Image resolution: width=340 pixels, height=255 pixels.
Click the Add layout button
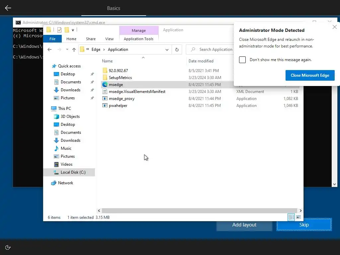pos(244,225)
